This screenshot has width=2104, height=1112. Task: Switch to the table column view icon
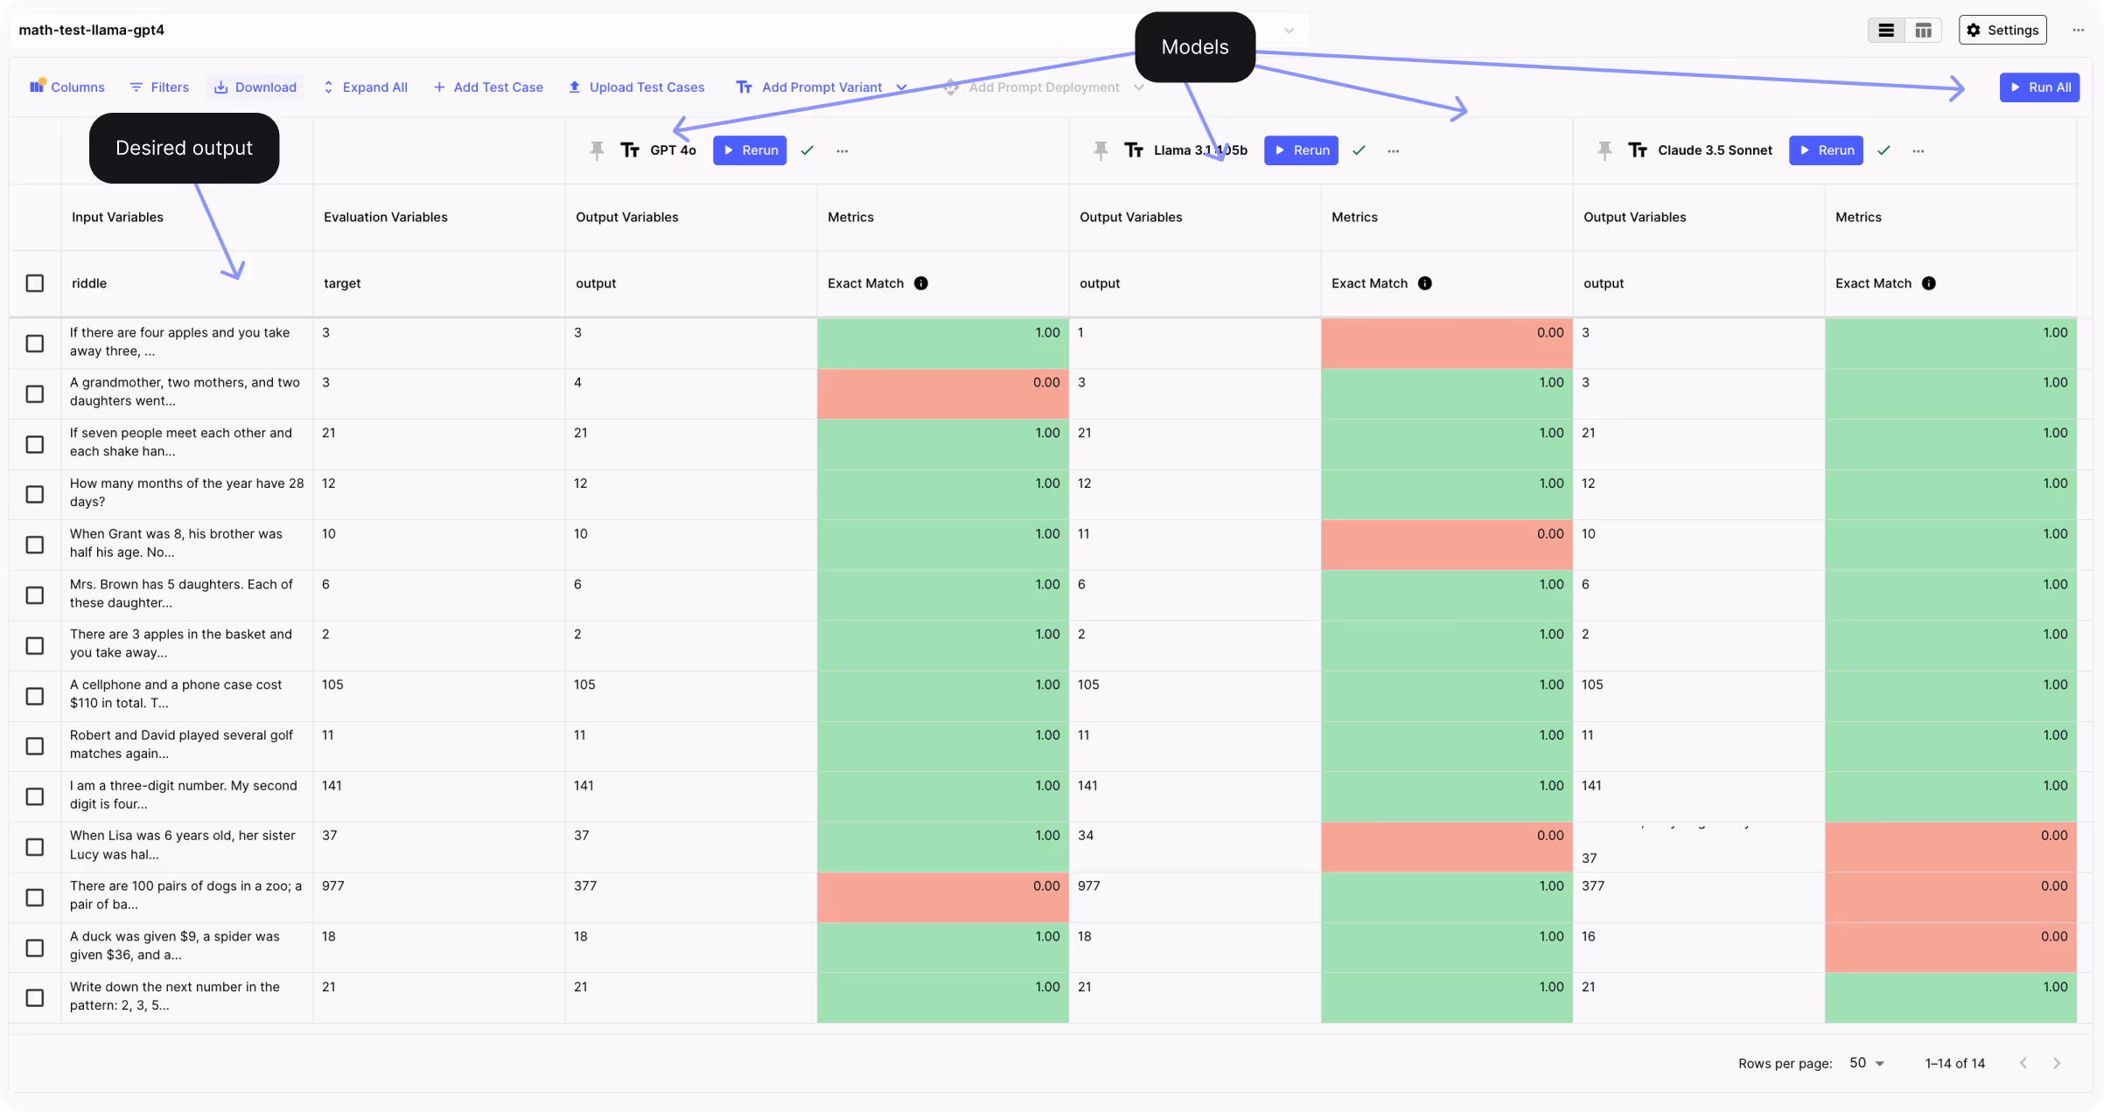(x=1923, y=30)
